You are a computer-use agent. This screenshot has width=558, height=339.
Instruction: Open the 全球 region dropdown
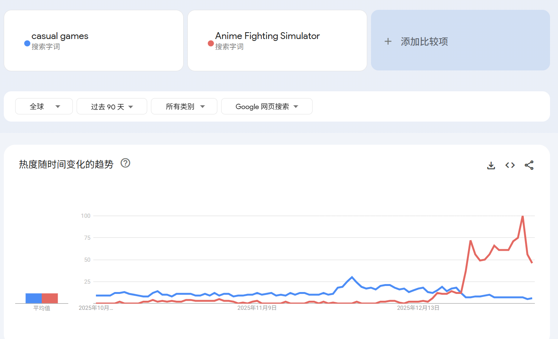(x=44, y=106)
